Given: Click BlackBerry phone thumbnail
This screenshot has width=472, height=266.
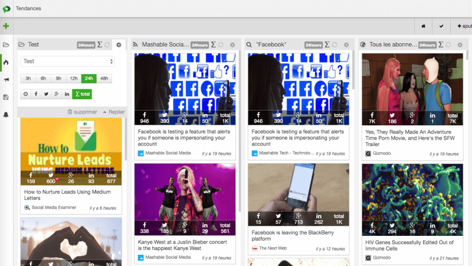Looking at the screenshot, I should (299, 194).
